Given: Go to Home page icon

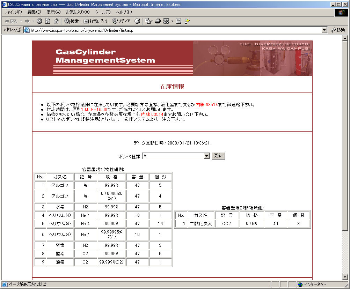Looking at the screenshot, I should click(56, 21).
